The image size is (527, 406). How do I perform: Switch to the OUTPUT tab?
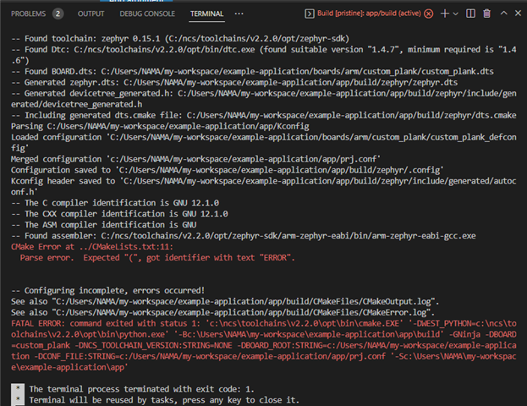click(91, 14)
